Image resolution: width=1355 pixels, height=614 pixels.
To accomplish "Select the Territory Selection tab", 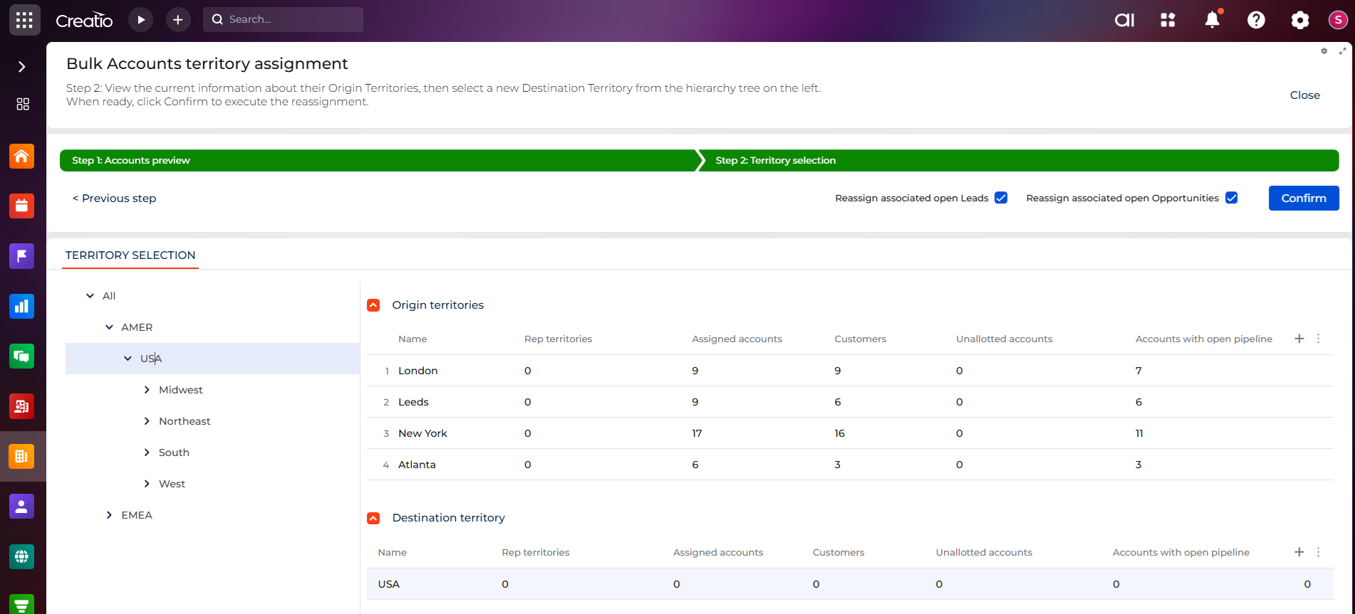I will pyautogui.click(x=130, y=255).
